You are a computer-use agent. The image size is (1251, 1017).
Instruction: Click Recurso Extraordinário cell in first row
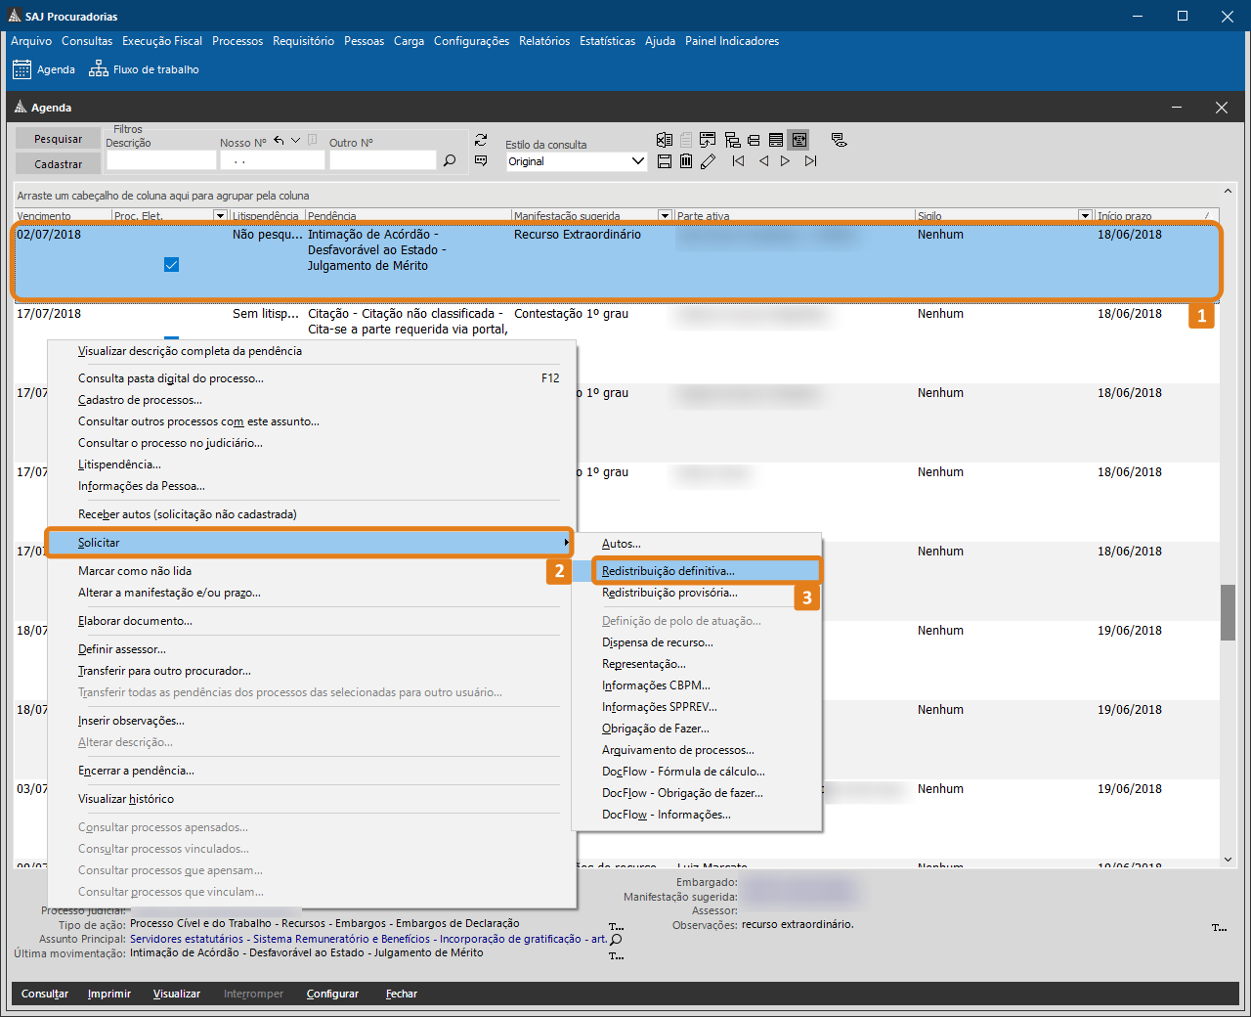pos(578,235)
